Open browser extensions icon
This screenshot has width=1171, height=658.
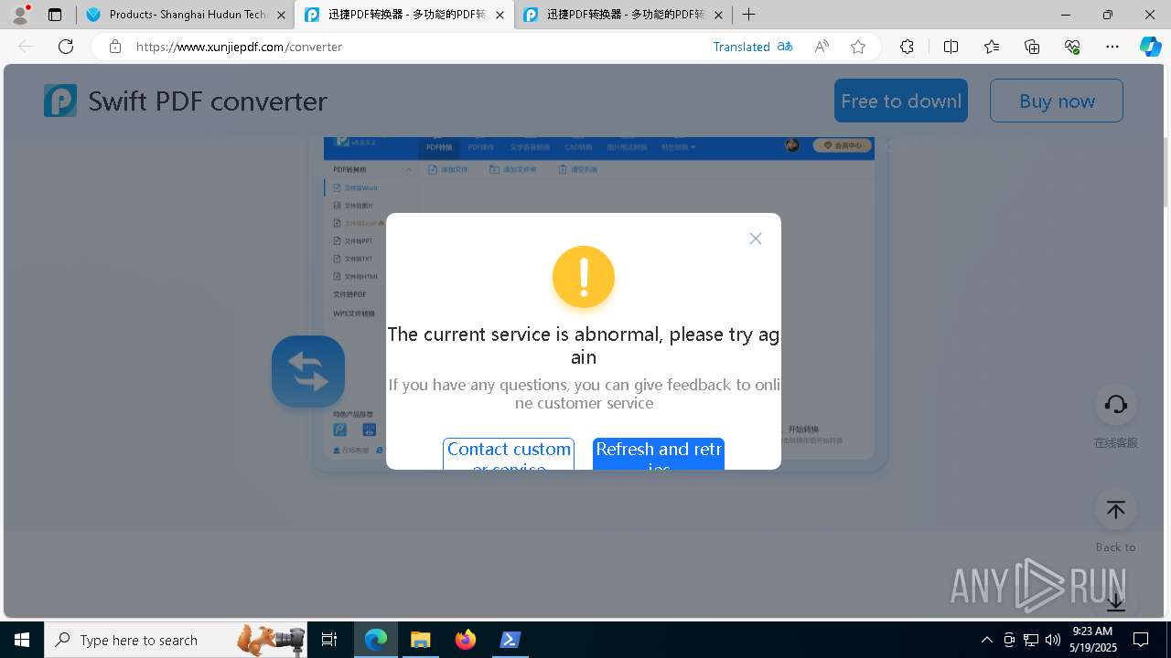(x=907, y=47)
